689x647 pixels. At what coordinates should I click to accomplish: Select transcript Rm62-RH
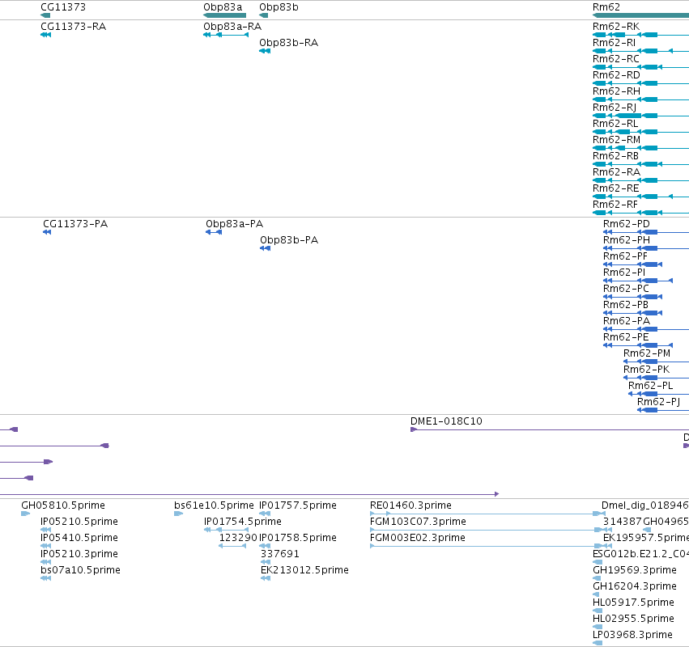click(x=616, y=91)
